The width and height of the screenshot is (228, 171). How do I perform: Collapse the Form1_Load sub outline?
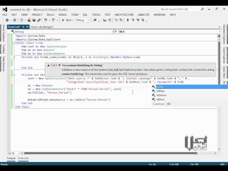14,57
